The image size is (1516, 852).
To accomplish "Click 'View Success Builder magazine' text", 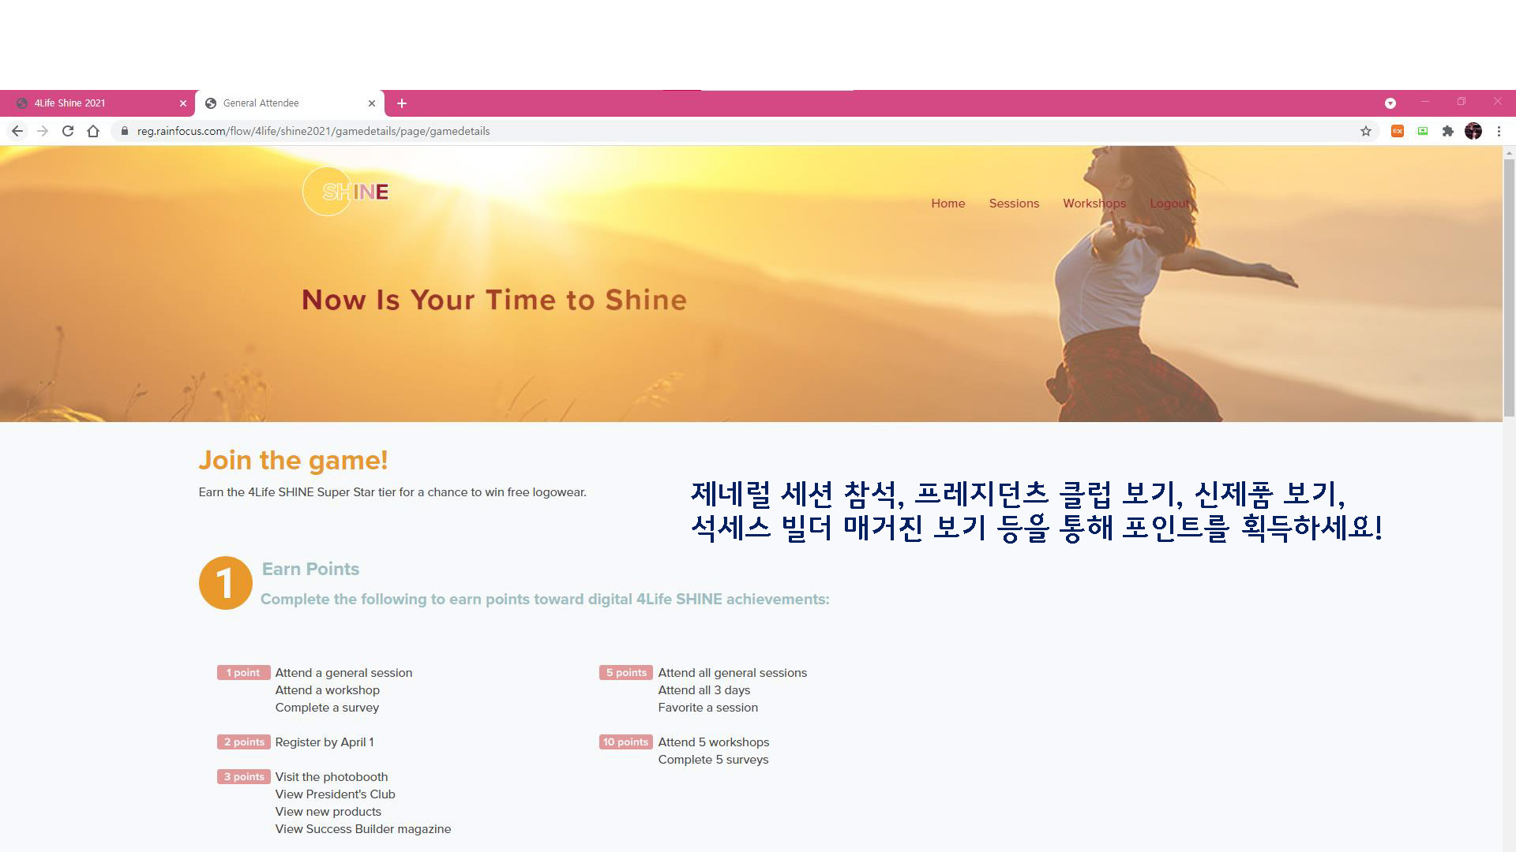I will click(x=363, y=829).
